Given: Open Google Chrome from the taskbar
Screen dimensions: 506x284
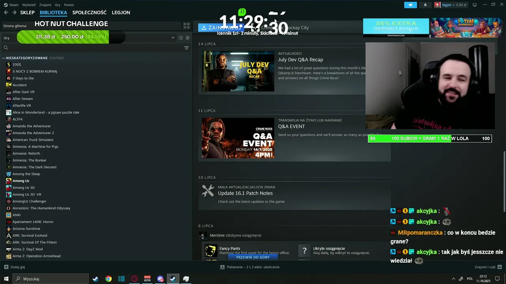Looking at the screenshot, I should (108, 279).
